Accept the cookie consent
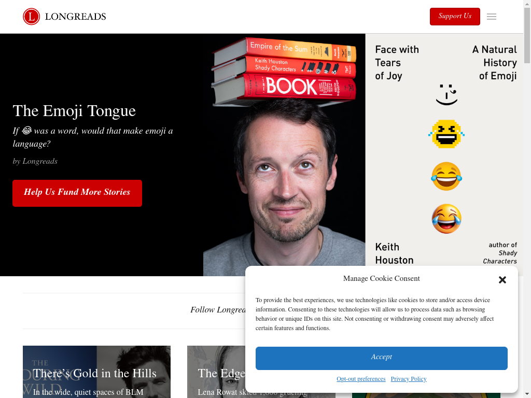Viewport: 531px width, 398px height. 381,358
